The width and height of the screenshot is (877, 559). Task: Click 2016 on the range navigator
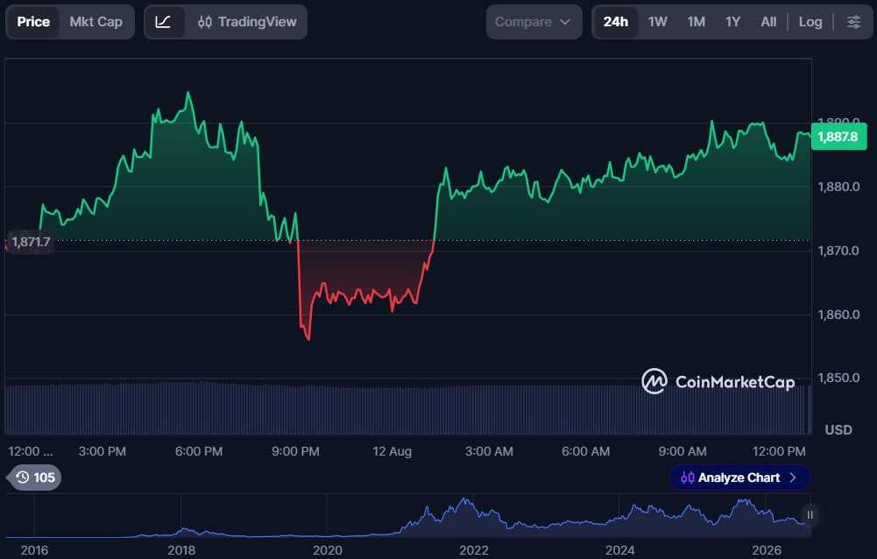pyautogui.click(x=34, y=550)
